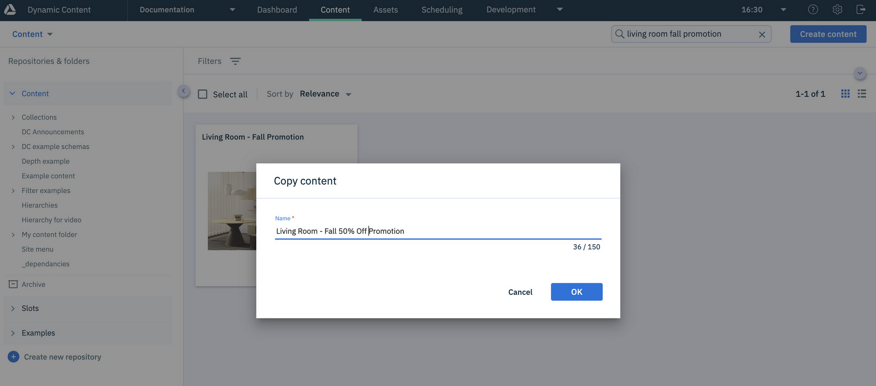The image size is (876, 386).
Task: Click in the Name input field
Action: point(438,231)
